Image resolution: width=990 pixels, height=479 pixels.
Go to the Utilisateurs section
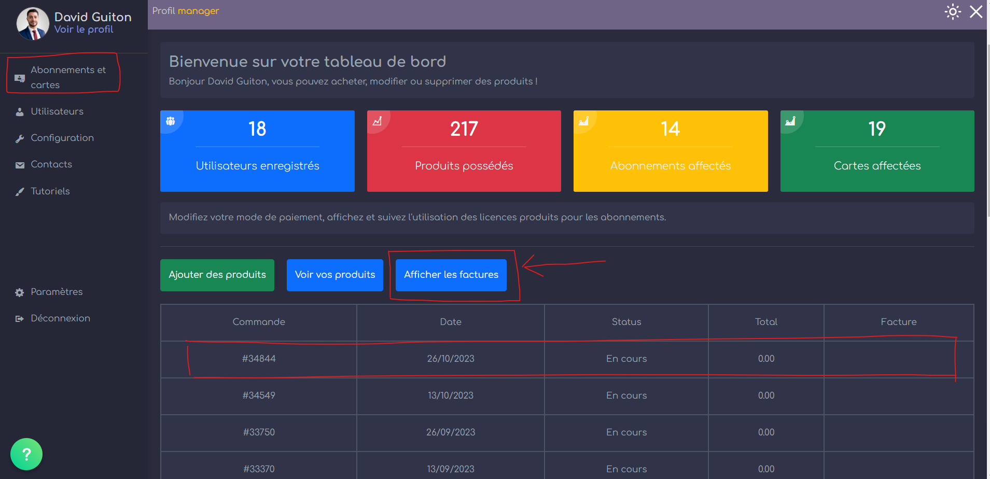(x=57, y=111)
